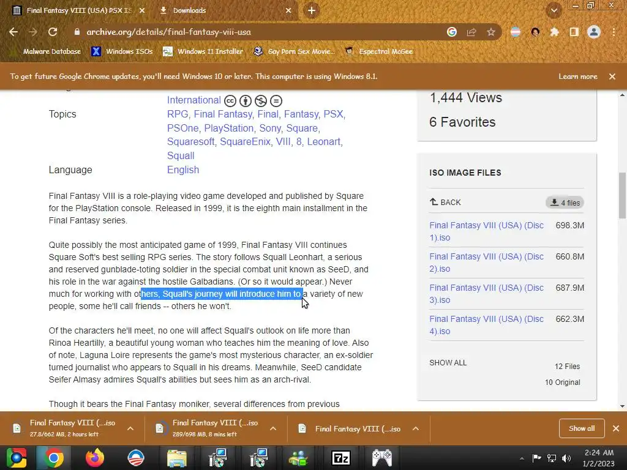Screen dimensions: 627x470
Task: Open Chrome three-dot menu
Action: pyautogui.click(x=614, y=32)
